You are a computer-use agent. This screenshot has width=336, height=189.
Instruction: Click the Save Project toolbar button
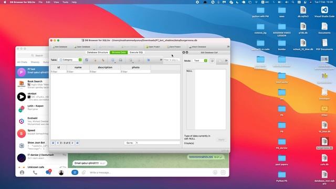(174, 47)
